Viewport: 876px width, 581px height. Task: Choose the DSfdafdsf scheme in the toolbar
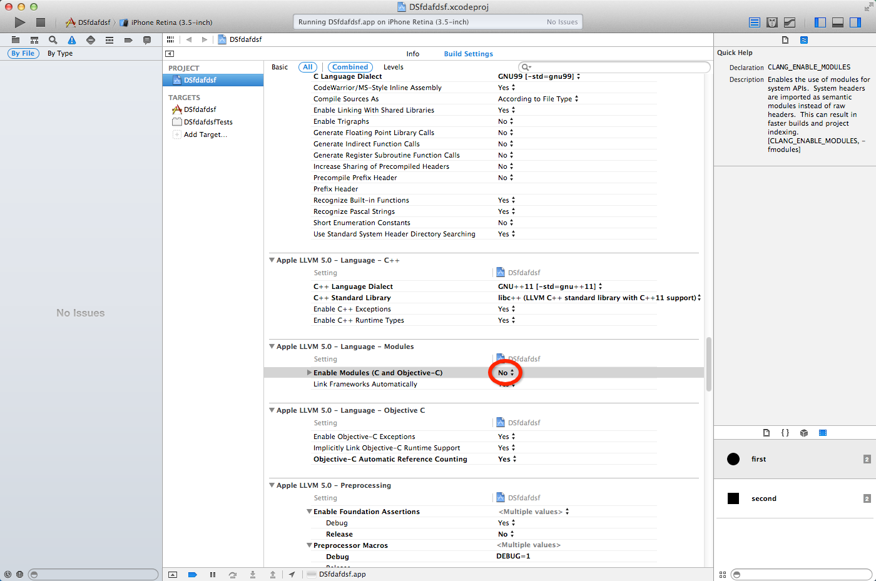88,23
